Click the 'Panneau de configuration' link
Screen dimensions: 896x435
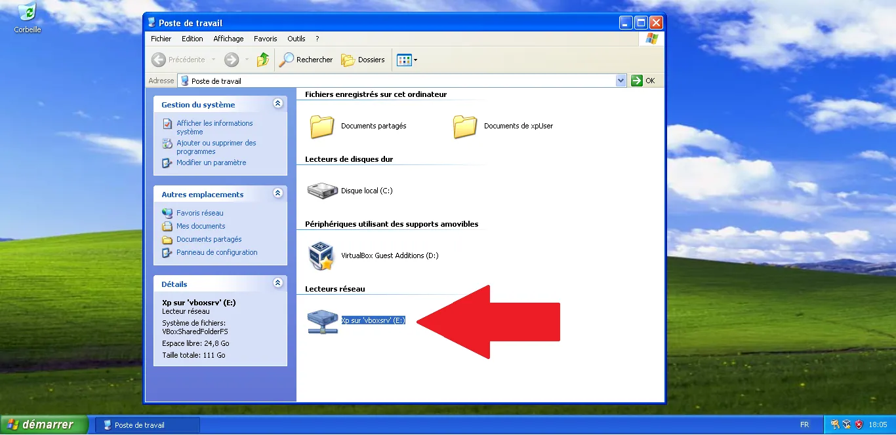tap(218, 252)
